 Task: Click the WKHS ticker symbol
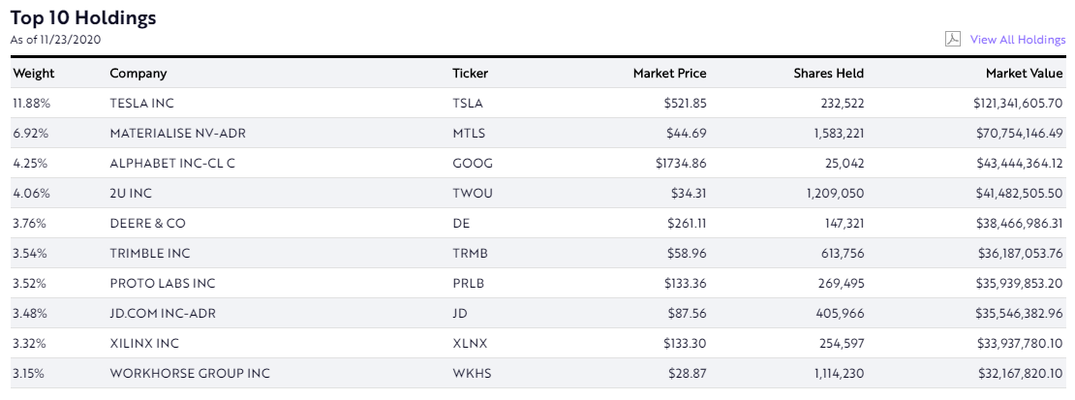coord(471,373)
